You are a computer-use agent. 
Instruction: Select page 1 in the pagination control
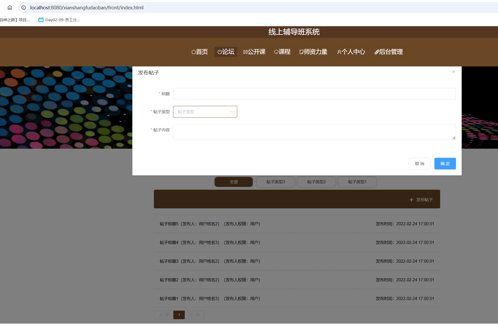click(179, 315)
